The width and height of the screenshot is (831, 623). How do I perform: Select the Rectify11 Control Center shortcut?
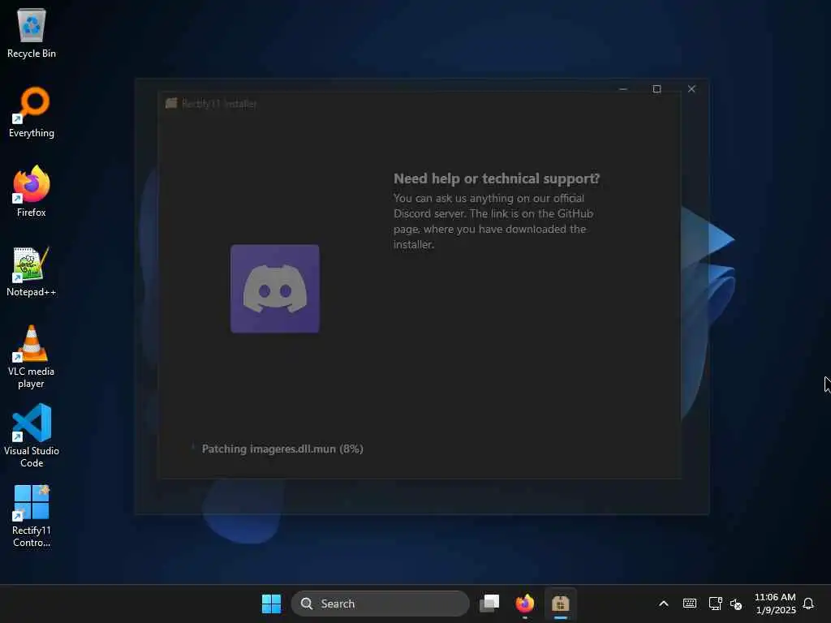pos(32,515)
